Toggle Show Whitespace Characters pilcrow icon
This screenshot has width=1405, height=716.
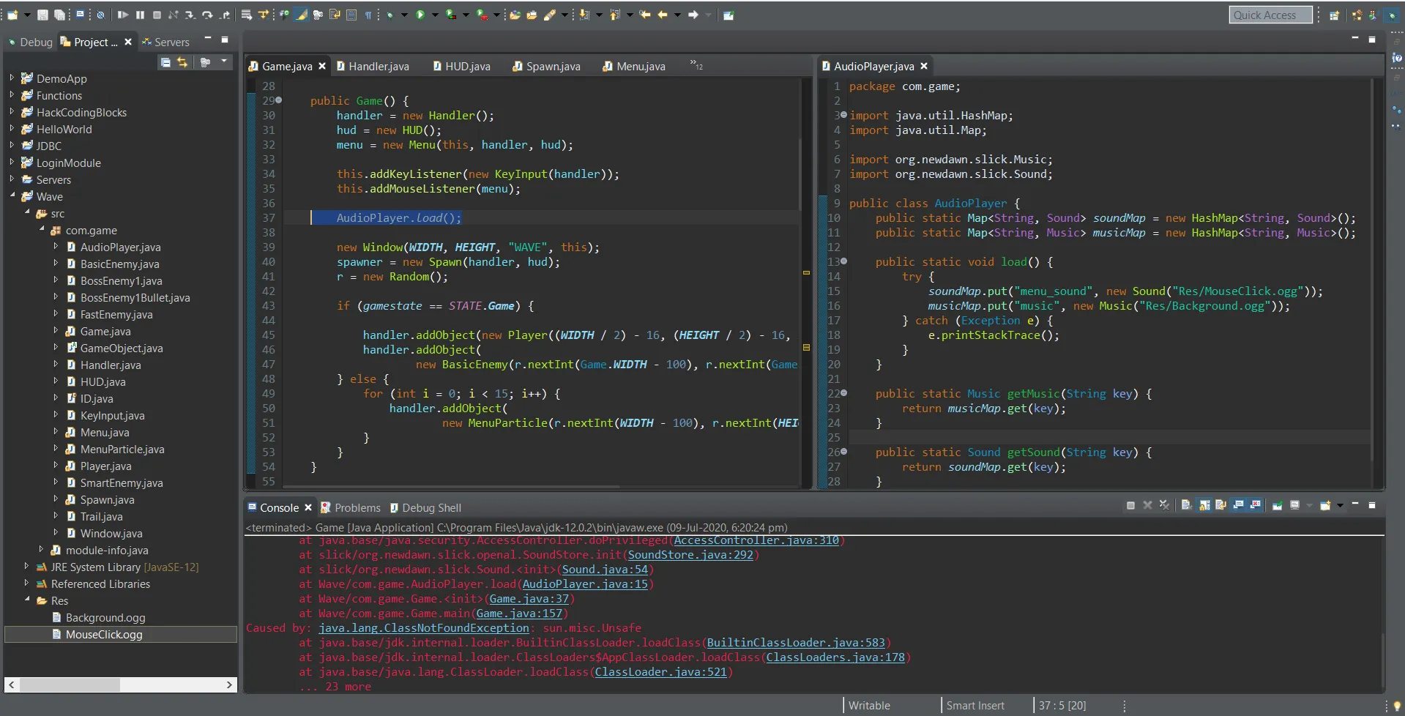click(x=368, y=15)
